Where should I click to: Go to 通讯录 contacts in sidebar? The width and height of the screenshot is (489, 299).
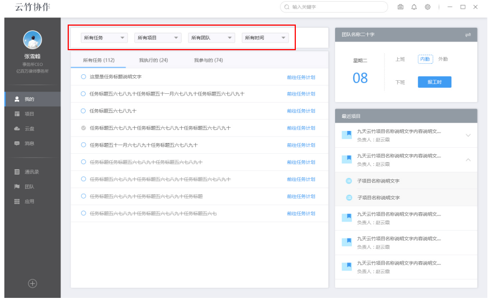(x=17, y=172)
